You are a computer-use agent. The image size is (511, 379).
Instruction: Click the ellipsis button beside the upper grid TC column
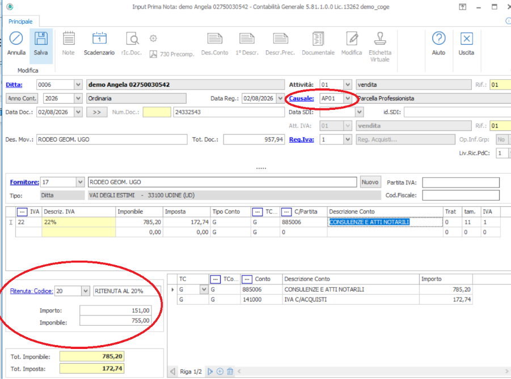(257, 212)
